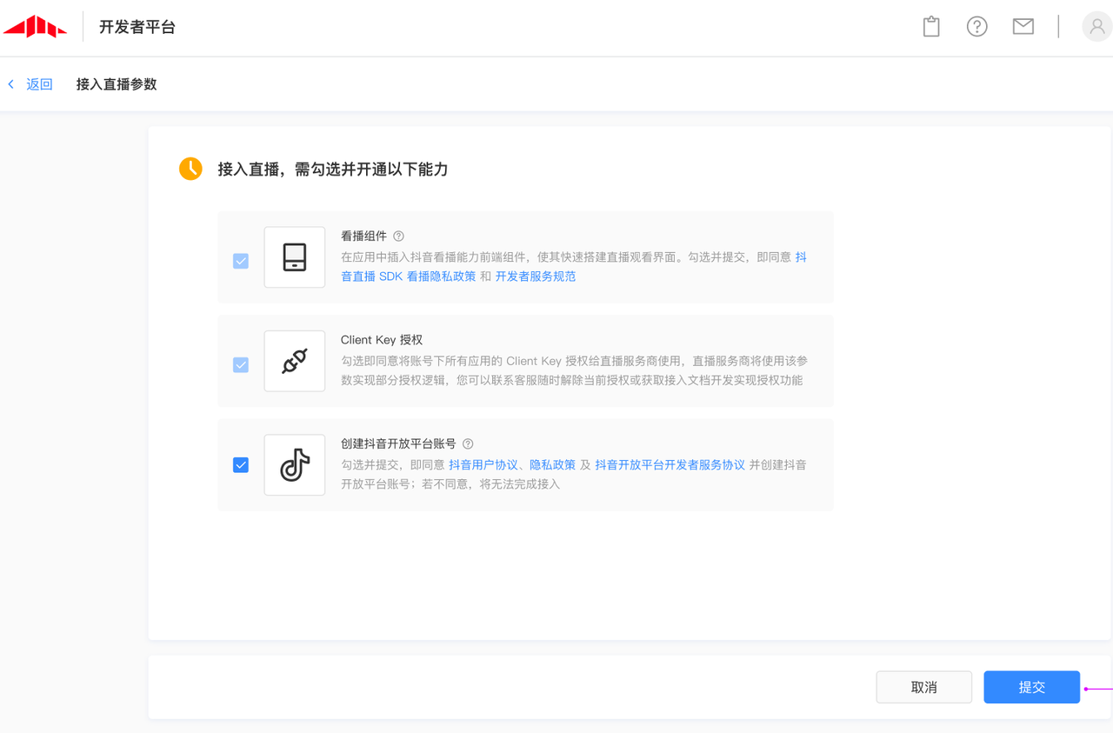This screenshot has width=1113, height=733.
Task: Click the Douyin logo icon tile
Action: pos(295,465)
